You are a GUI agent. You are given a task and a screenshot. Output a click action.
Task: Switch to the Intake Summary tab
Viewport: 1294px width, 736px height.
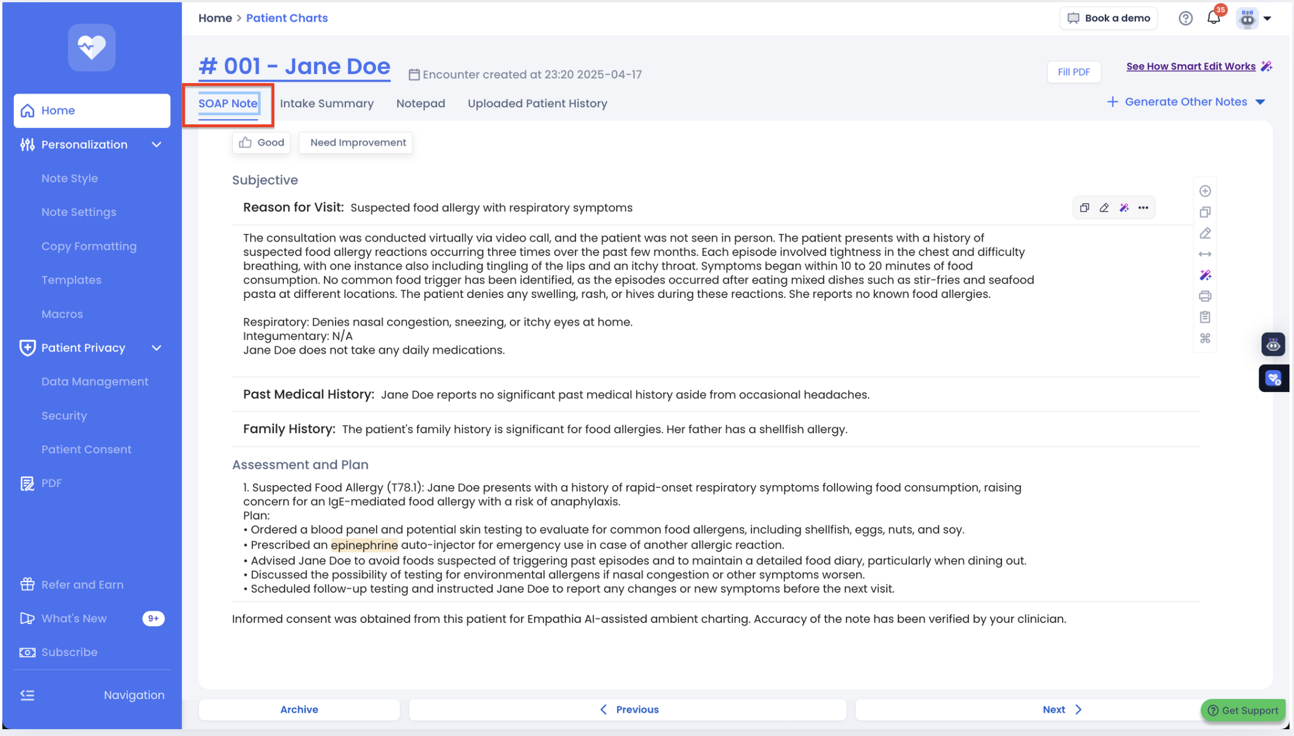click(x=326, y=103)
